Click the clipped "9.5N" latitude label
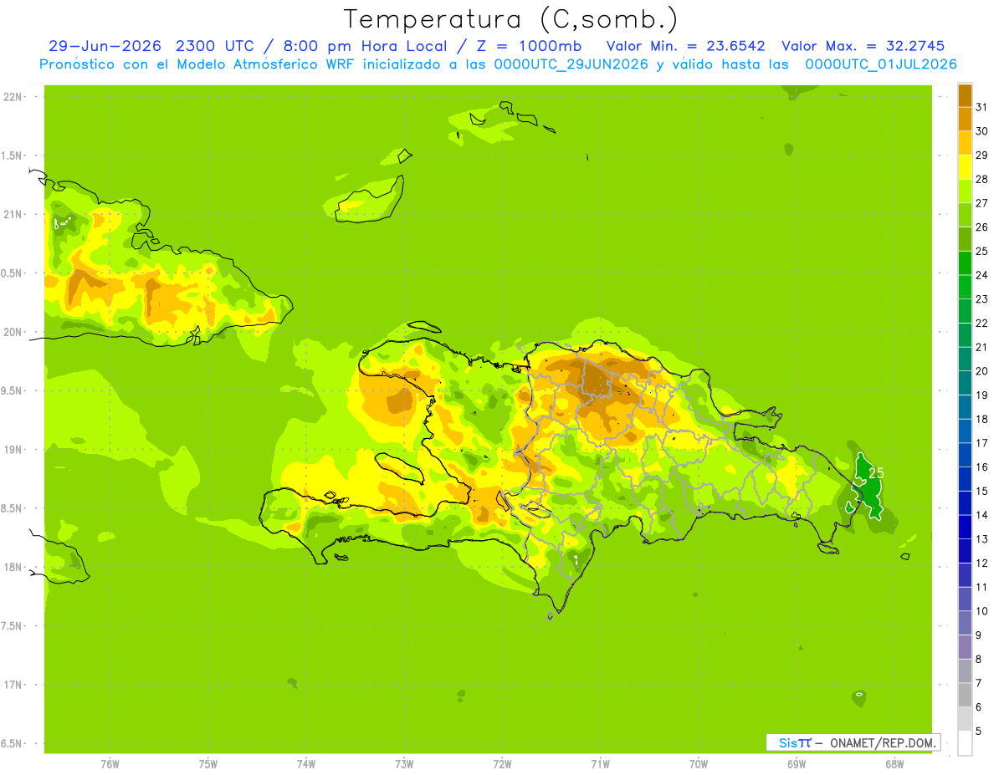Image resolution: width=1004 pixels, height=775 pixels. pyautogui.click(x=11, y=390)
